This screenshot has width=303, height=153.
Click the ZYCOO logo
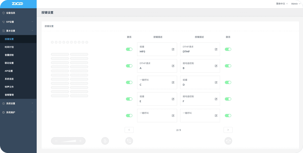click(17, 4)
